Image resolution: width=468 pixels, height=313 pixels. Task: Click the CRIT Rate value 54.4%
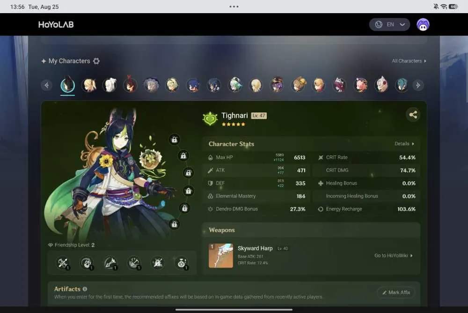coord(407,157)
